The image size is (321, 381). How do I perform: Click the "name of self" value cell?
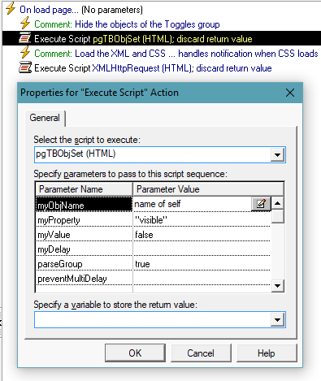(193, 204)
